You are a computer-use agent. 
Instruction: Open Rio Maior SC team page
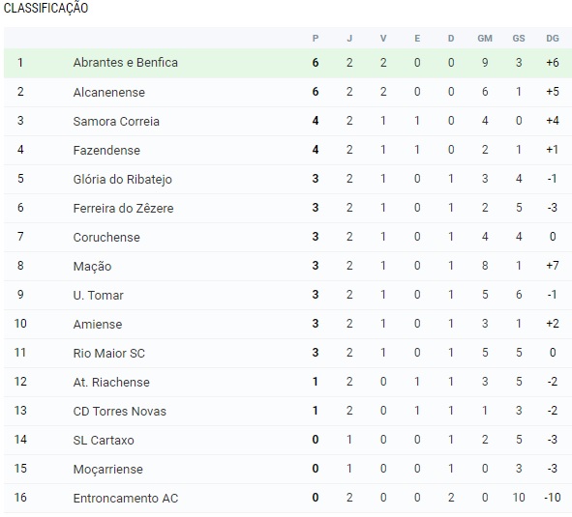(108, 353)
